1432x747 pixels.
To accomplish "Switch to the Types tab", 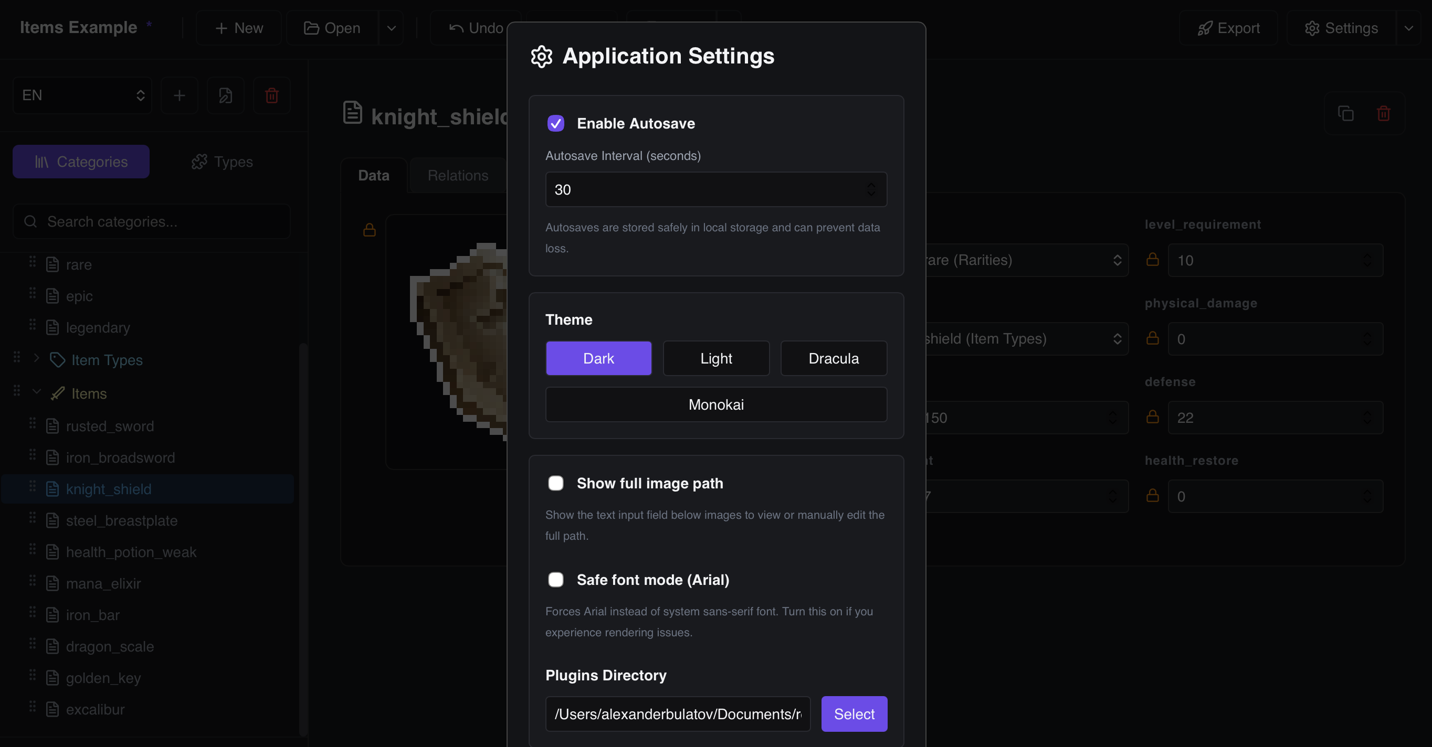I will click(x=222, y=162).
